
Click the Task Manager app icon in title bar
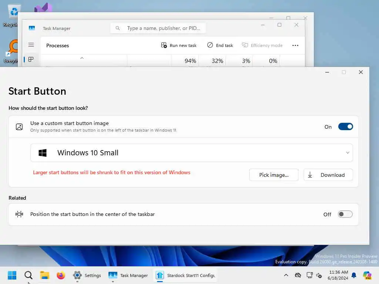coord(32,28)
